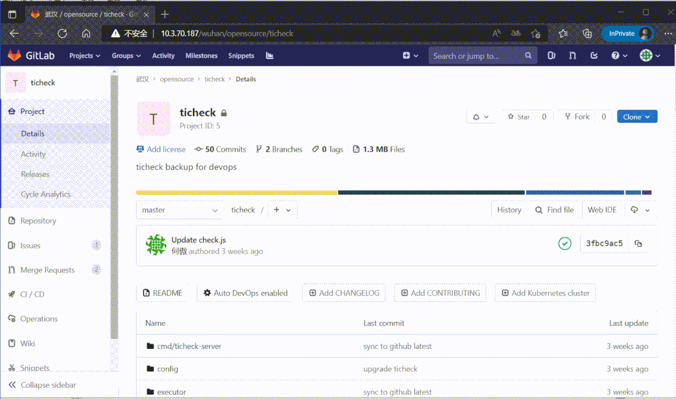Copy the commit SHA 3fbc9ac5
This screenshot has width=676, height=399.
(x=638, y=244)
